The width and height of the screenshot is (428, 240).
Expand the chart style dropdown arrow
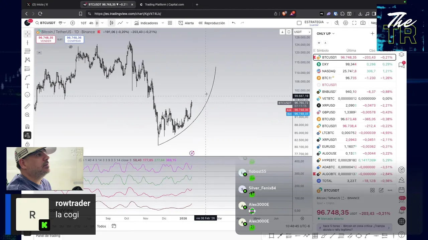127,23
